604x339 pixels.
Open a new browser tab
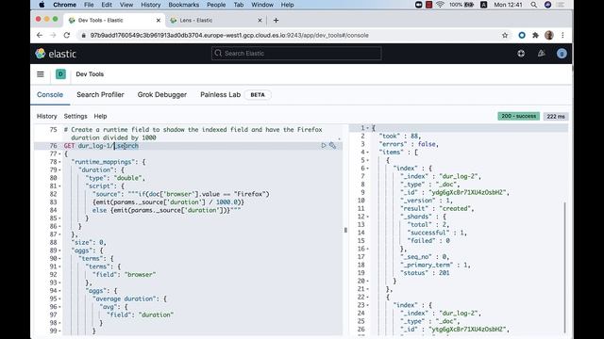(276, 20)
